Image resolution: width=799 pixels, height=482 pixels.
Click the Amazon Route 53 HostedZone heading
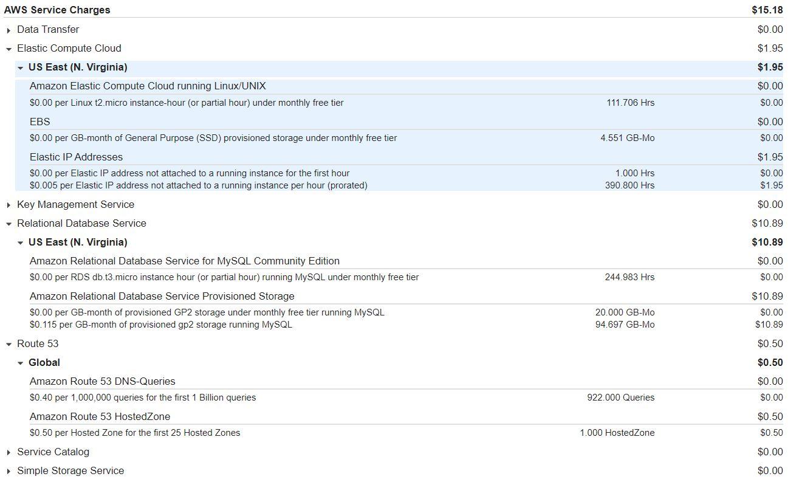click(100, 416)
